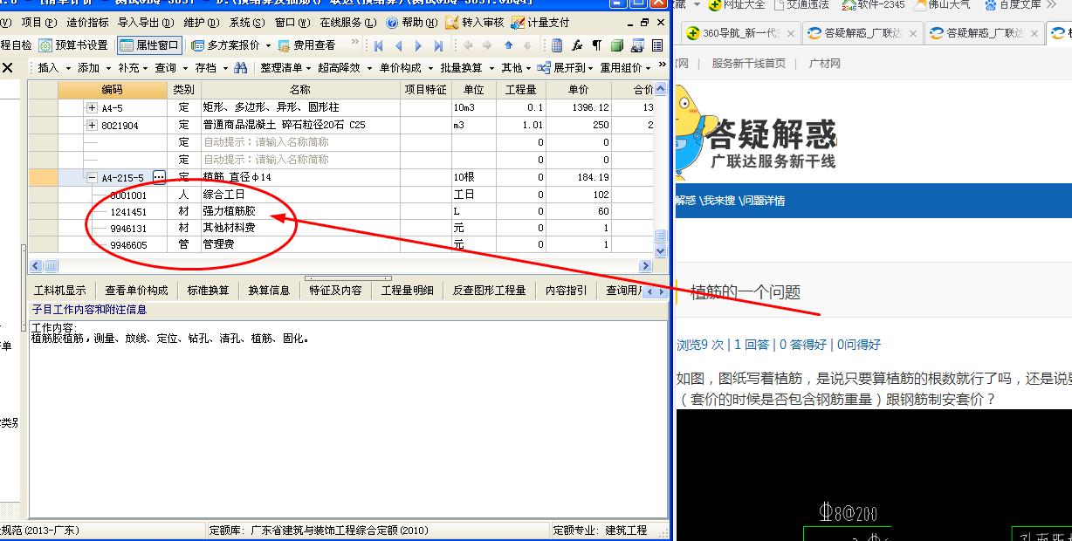Open 服务新干线首页 link in browser
Image resolution: width=1072 pixels, height=541 pixels.
click(x=748, y=64)
